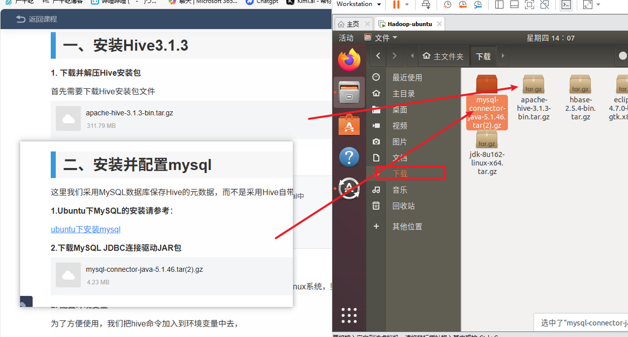The width and height of the screenshot is (628, 337).
Task: Open the pause button dropdown arrow
Action: tap(407, 5)
